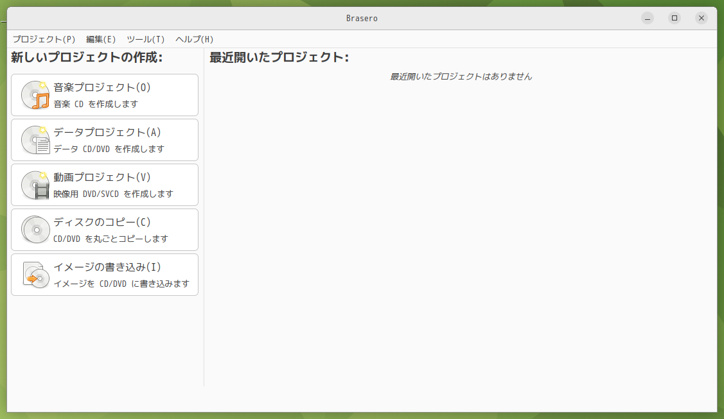The height and width of the screenshot is (419, 724).
Task: Click text 映像用 DVD/SVCD を作成します
Action: pyautogui.click(x=113, y=194)
